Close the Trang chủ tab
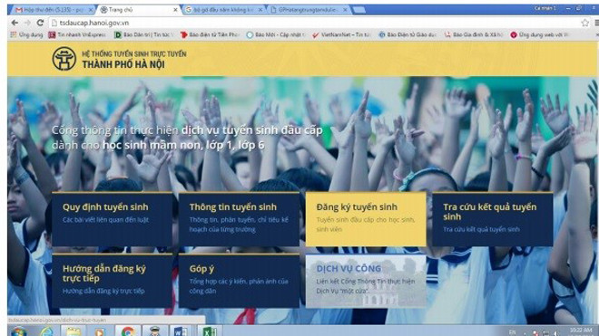Image resolution: width=599 pixels, height=336 pixels. click(x=175, y=10)
